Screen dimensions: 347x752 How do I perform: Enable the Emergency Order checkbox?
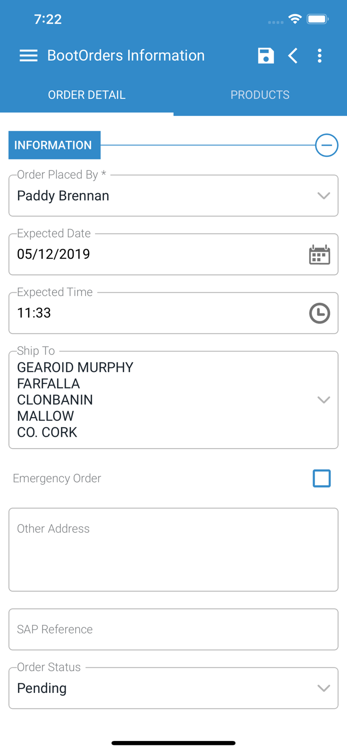pyautogui.click(x=322, y=478)
